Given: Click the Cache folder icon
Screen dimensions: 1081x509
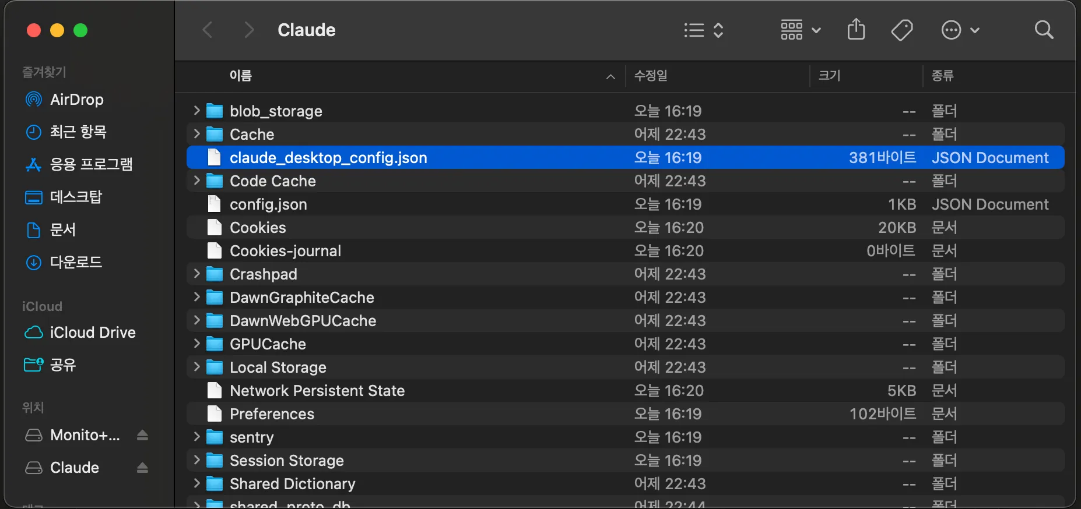Looking at the screenshot, I should pos(215,135).
